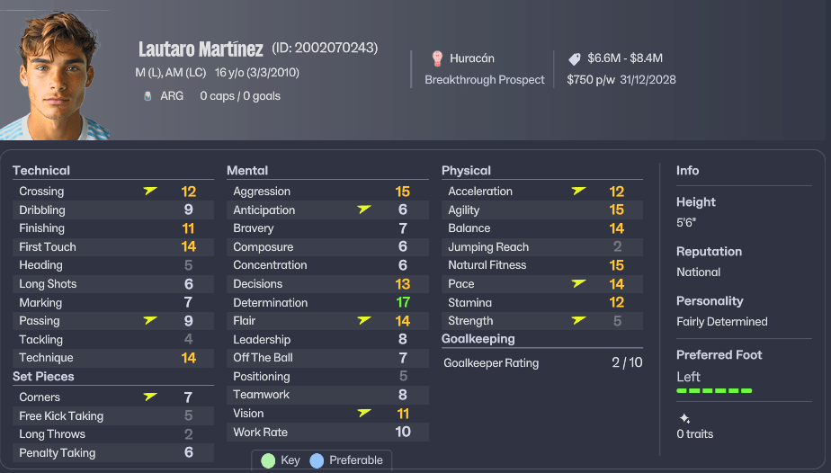Click the green Preferred Foot bar
The width and height of the screenshot is (831, 473).
pos(714,391)
